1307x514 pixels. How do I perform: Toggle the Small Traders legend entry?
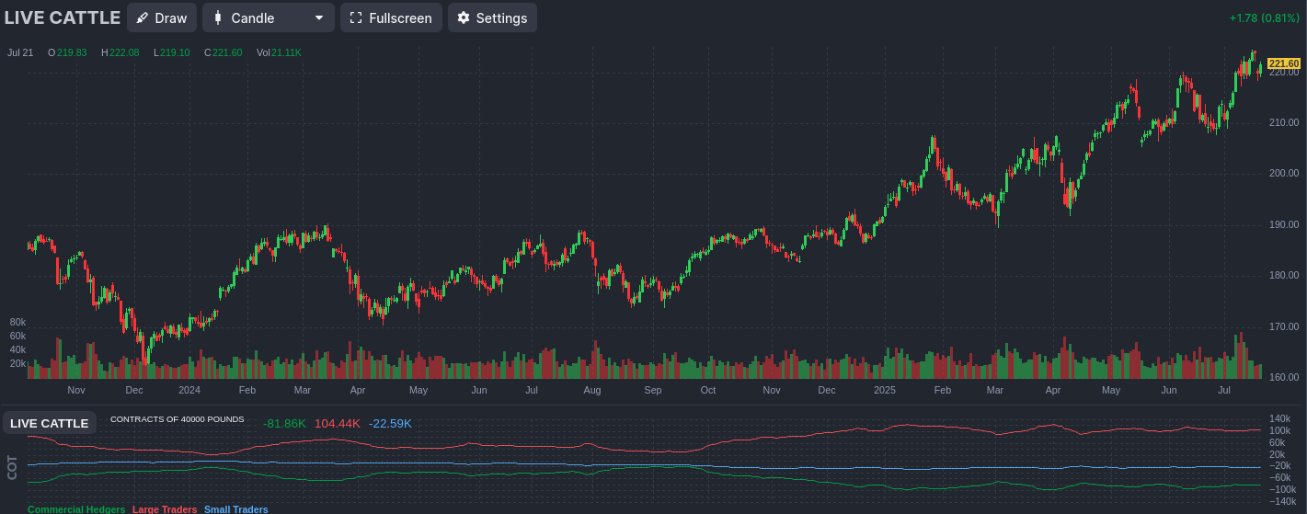coord(236,509)
